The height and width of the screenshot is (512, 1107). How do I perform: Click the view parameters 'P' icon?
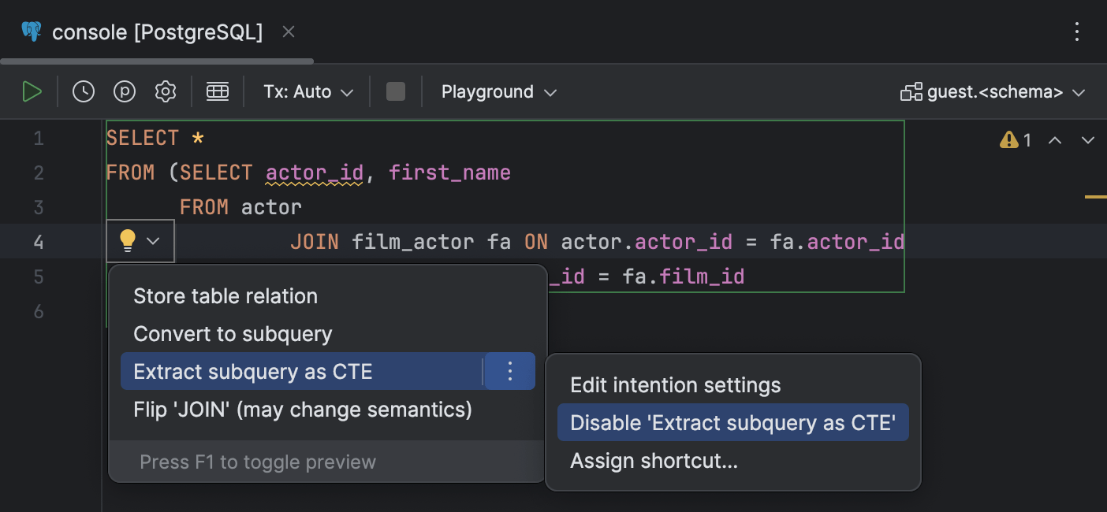click(x=125, y=92)
